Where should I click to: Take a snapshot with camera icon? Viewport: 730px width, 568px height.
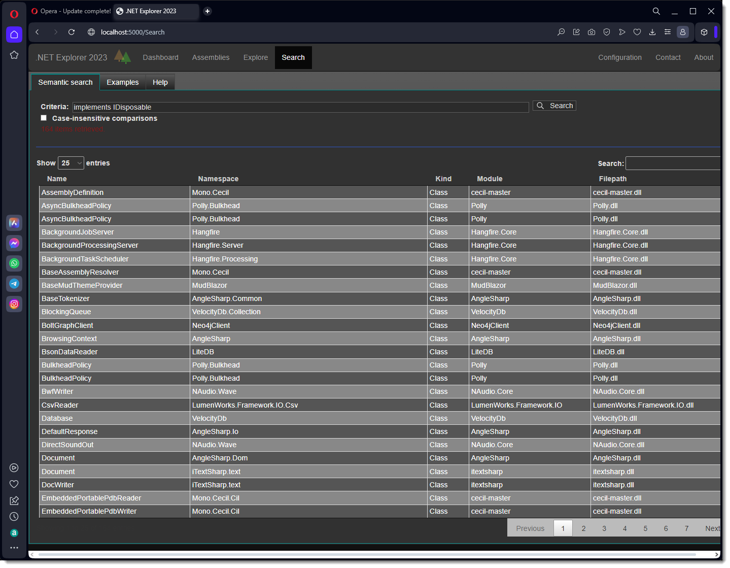tap(592, 32)
